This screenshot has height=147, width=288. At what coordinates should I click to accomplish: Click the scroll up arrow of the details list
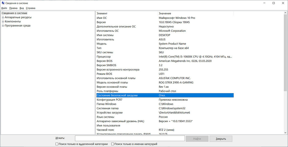point(285,13)
